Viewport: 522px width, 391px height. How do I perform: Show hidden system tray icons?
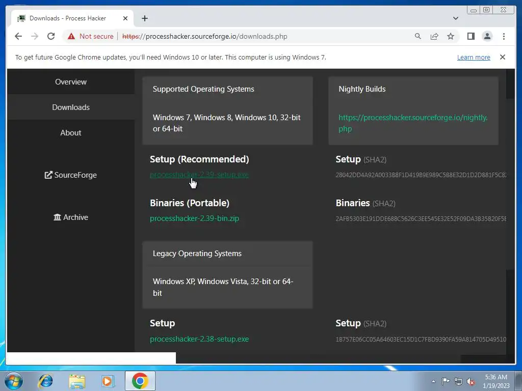433,381
